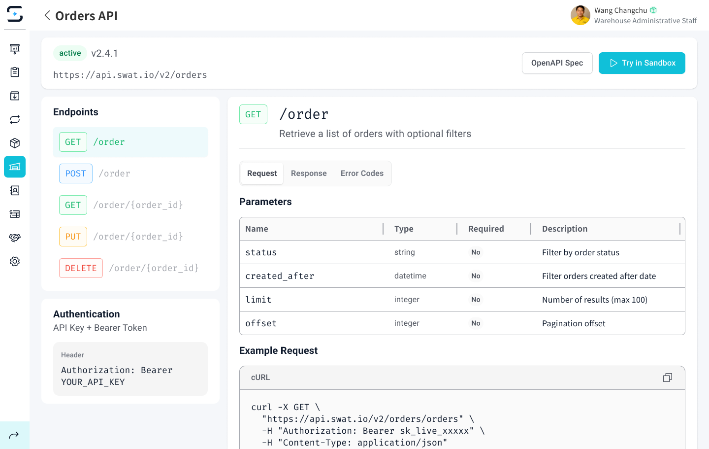Image resolution: width=709 pixels, height=449 pixels.
Task: Switch to the Response tab
Action: pos(309,173)
